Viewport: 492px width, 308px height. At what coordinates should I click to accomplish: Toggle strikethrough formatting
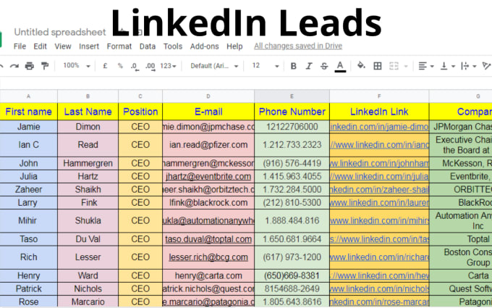324,66
